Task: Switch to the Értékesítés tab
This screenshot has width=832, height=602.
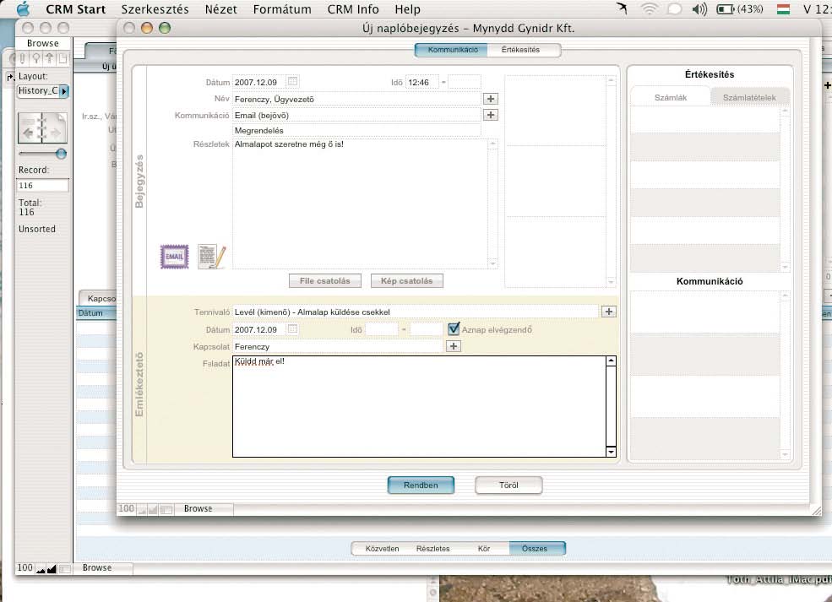Action: [x=520, y=50]
